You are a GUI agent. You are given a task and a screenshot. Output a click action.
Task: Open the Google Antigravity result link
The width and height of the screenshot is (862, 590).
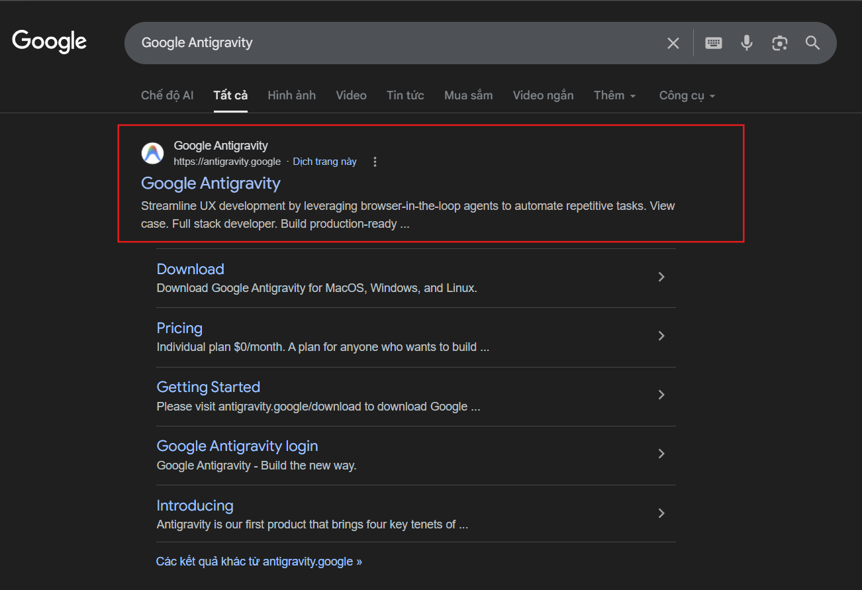[x=211, y=183]
